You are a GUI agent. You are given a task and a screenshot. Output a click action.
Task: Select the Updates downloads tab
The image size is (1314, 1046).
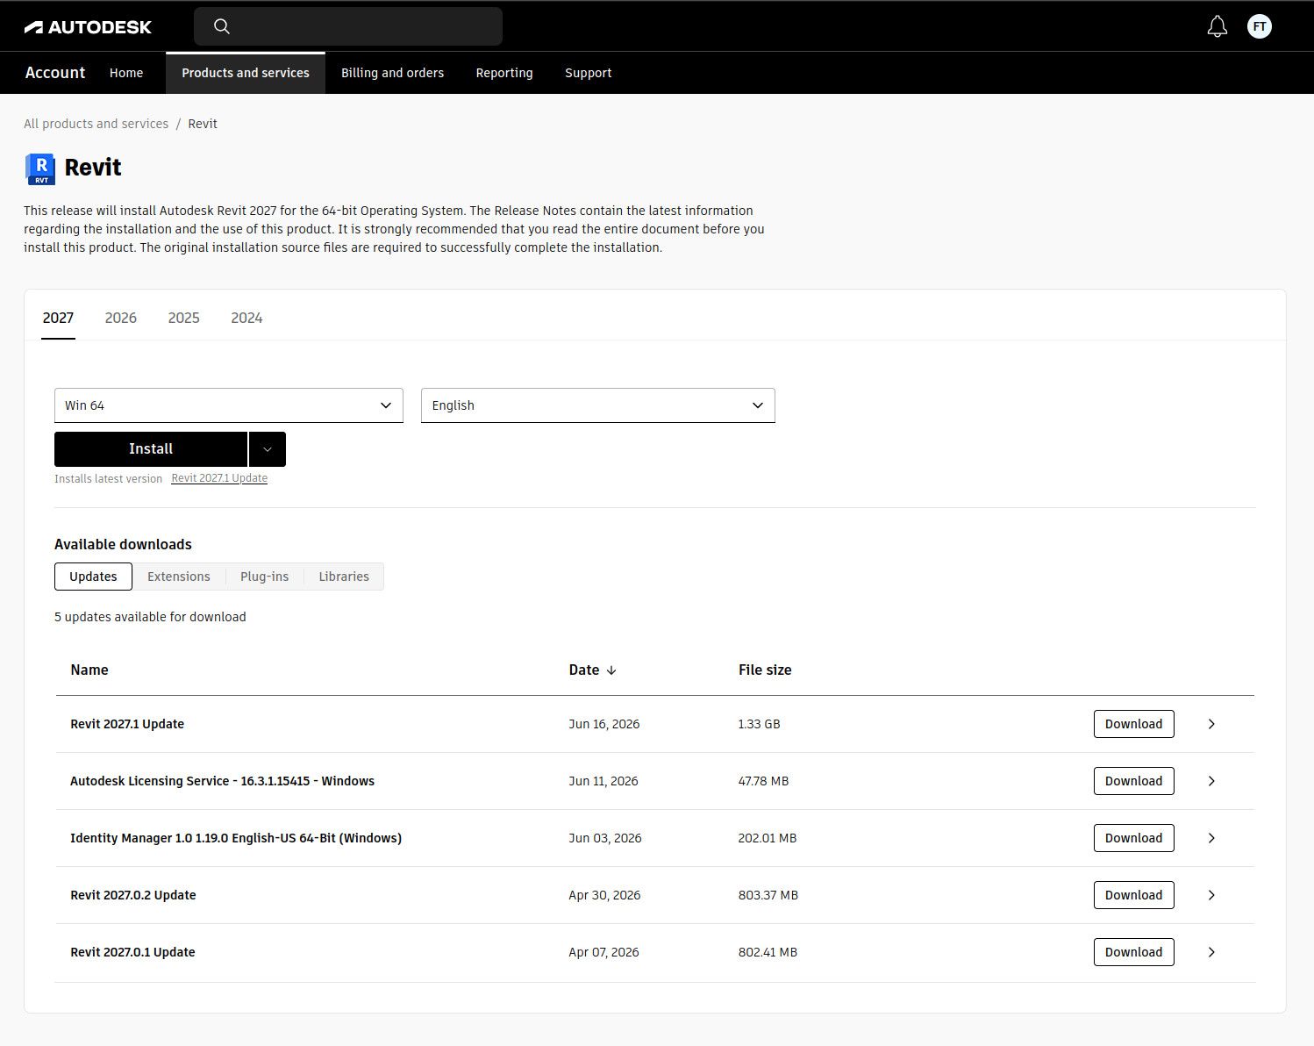(93, 577)
